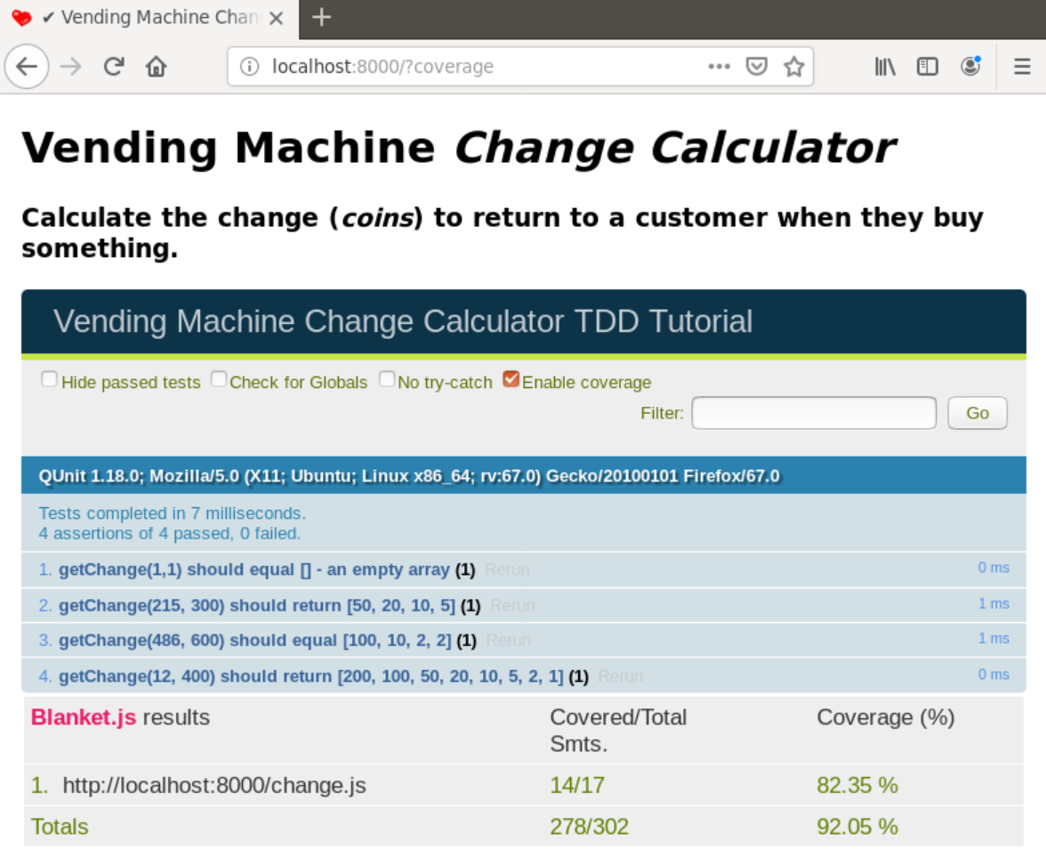The height and width of the screenshot is (857, 1046).
Task: Enable No try-catch checkbox
Action: pyautogui.click(x=387, y=379)
